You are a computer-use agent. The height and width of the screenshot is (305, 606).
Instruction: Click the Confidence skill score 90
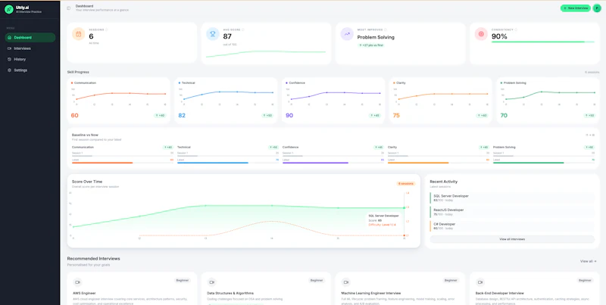point(289,116)
